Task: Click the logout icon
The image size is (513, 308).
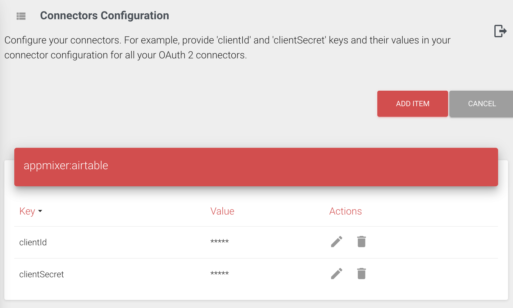Action: point(500,31)
